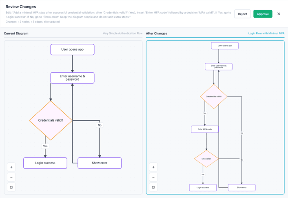Viewport: 288px width, 198px height.
Task: Zoom in on the Current Diagram
Action: point(11,167)
